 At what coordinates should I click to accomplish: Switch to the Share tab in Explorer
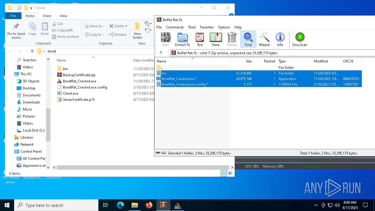click(47, 16)
